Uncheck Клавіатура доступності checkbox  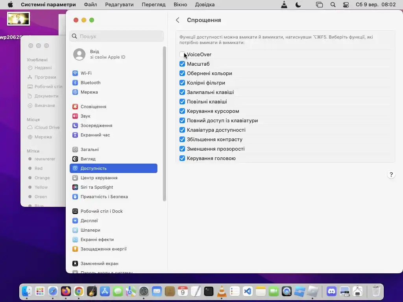pyautogui.click(x=182, y=130)
